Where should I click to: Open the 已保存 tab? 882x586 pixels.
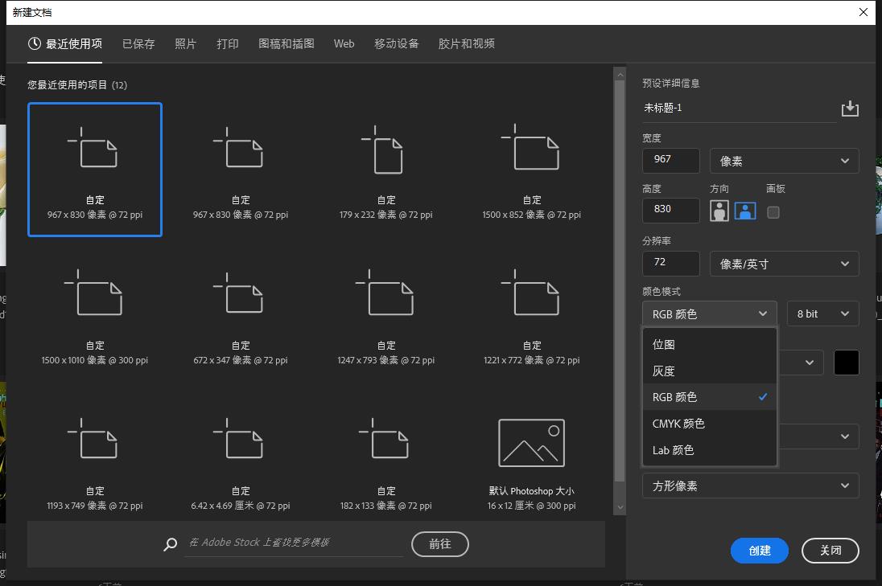click(x=138, y=44)
